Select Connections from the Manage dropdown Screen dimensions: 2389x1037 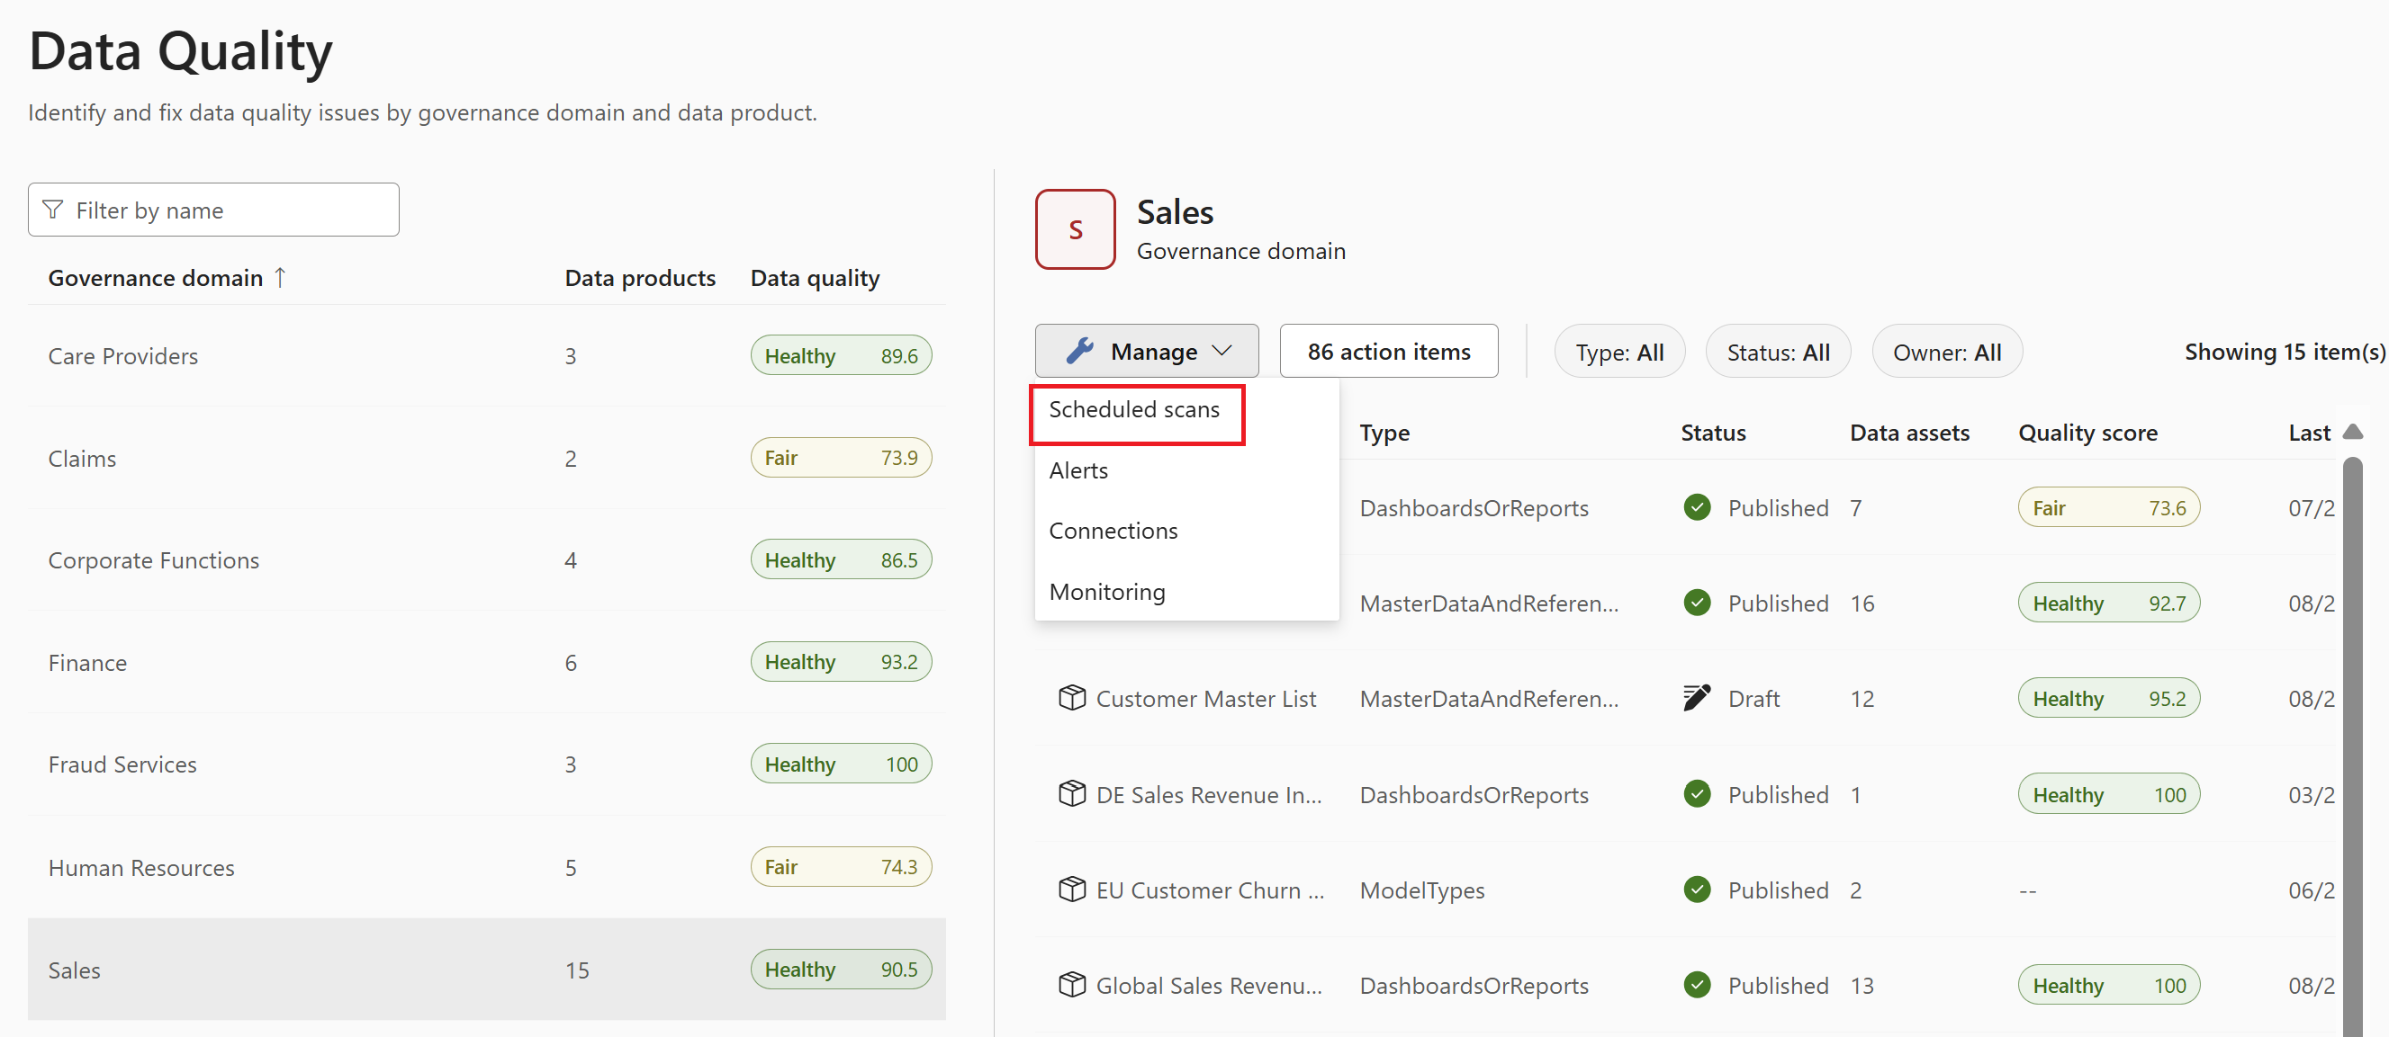click(1113, 530)
